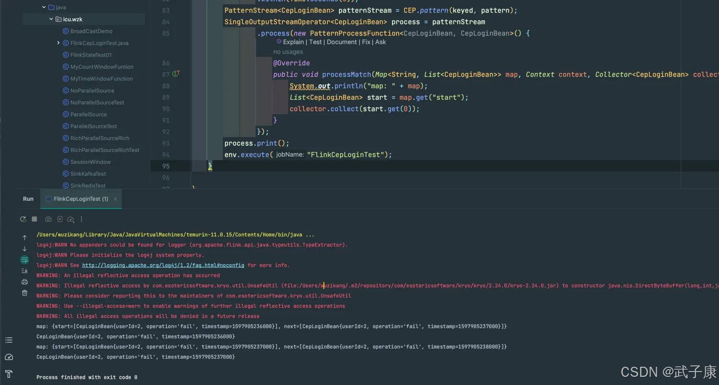Open the Profiler gauge tool window icon
Viewport: 719px width, 385px height.
click(9, 357)
